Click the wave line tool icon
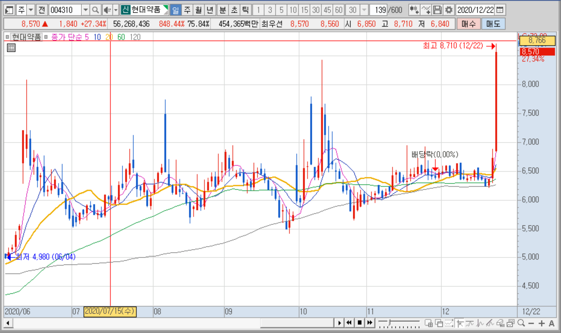 [470, 323]
